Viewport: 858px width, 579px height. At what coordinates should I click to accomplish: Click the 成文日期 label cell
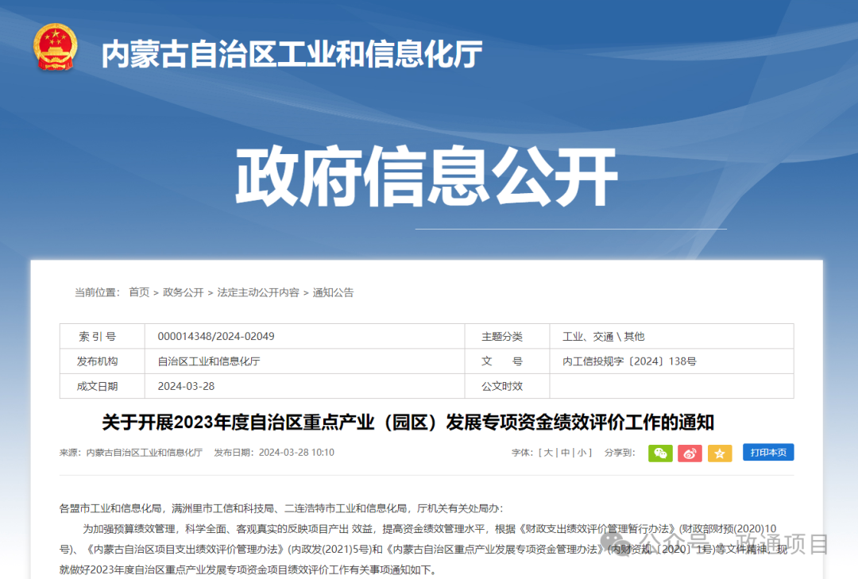click(x=102, y=386)
